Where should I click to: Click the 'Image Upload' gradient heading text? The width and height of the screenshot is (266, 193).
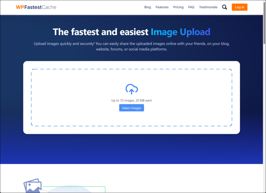(x=180, y=32)
